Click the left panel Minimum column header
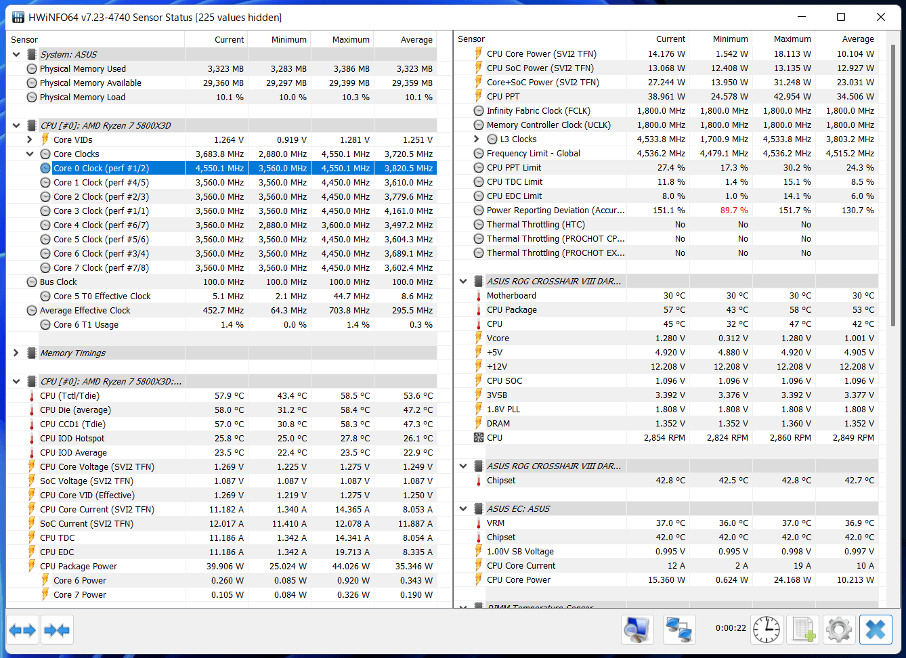The height and width of the screenshot is (658, 906). pos(279,39)
